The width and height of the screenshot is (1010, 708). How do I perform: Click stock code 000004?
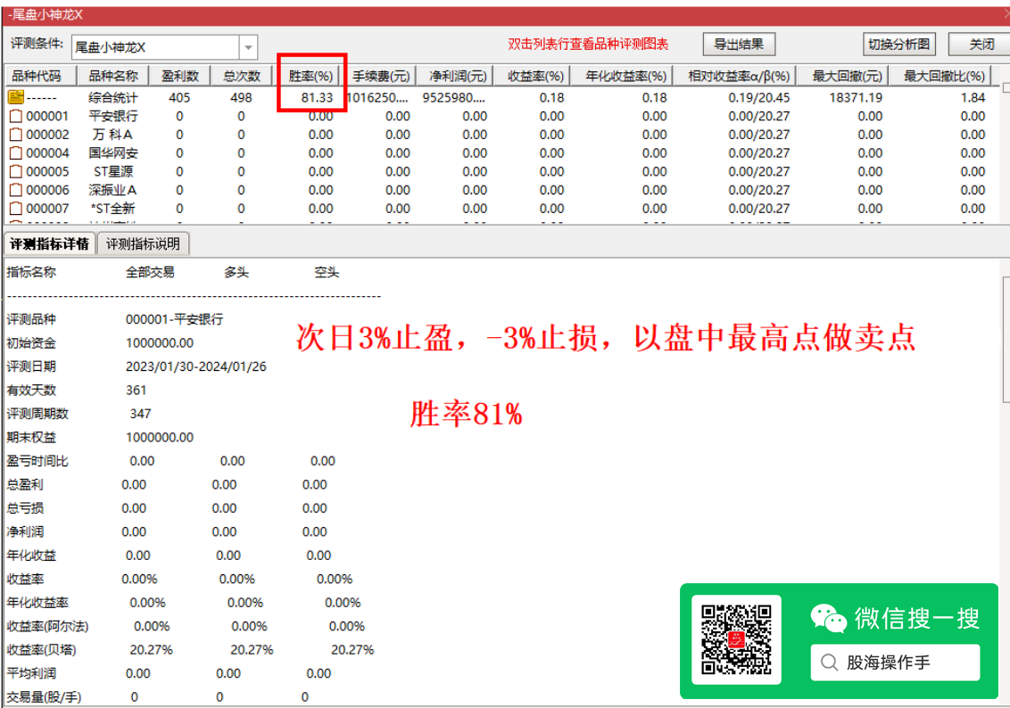(x=47, y=153)
